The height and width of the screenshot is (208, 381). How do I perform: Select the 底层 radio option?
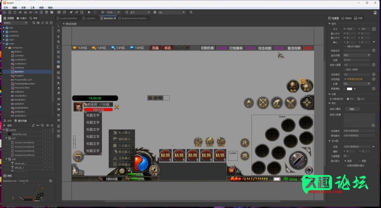coord(345,161)
